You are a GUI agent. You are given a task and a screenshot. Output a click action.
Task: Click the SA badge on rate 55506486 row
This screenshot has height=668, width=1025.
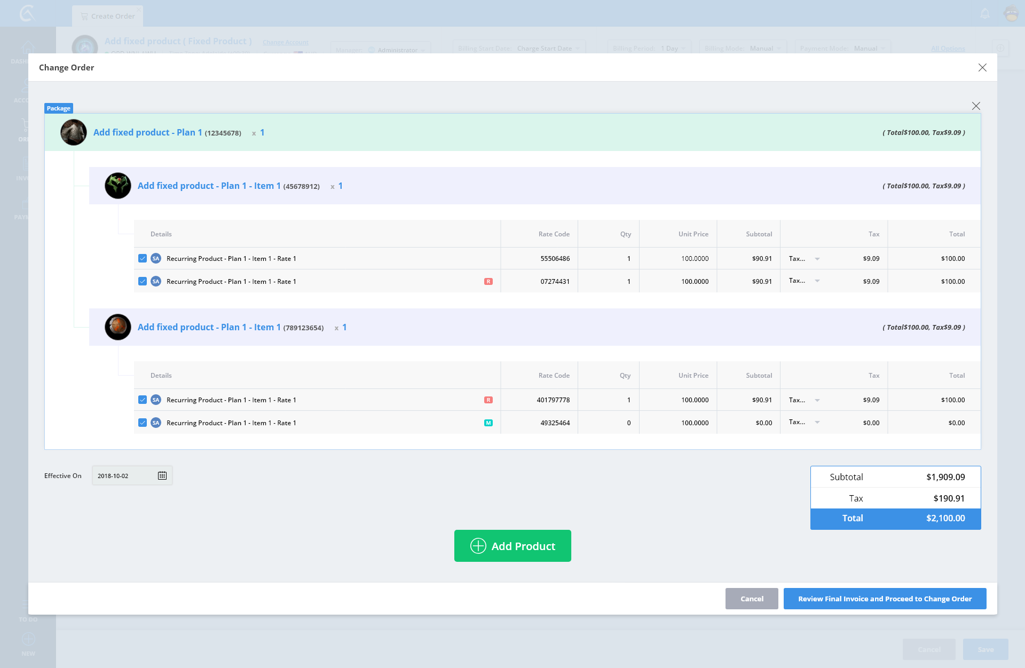tap(156, 258)
